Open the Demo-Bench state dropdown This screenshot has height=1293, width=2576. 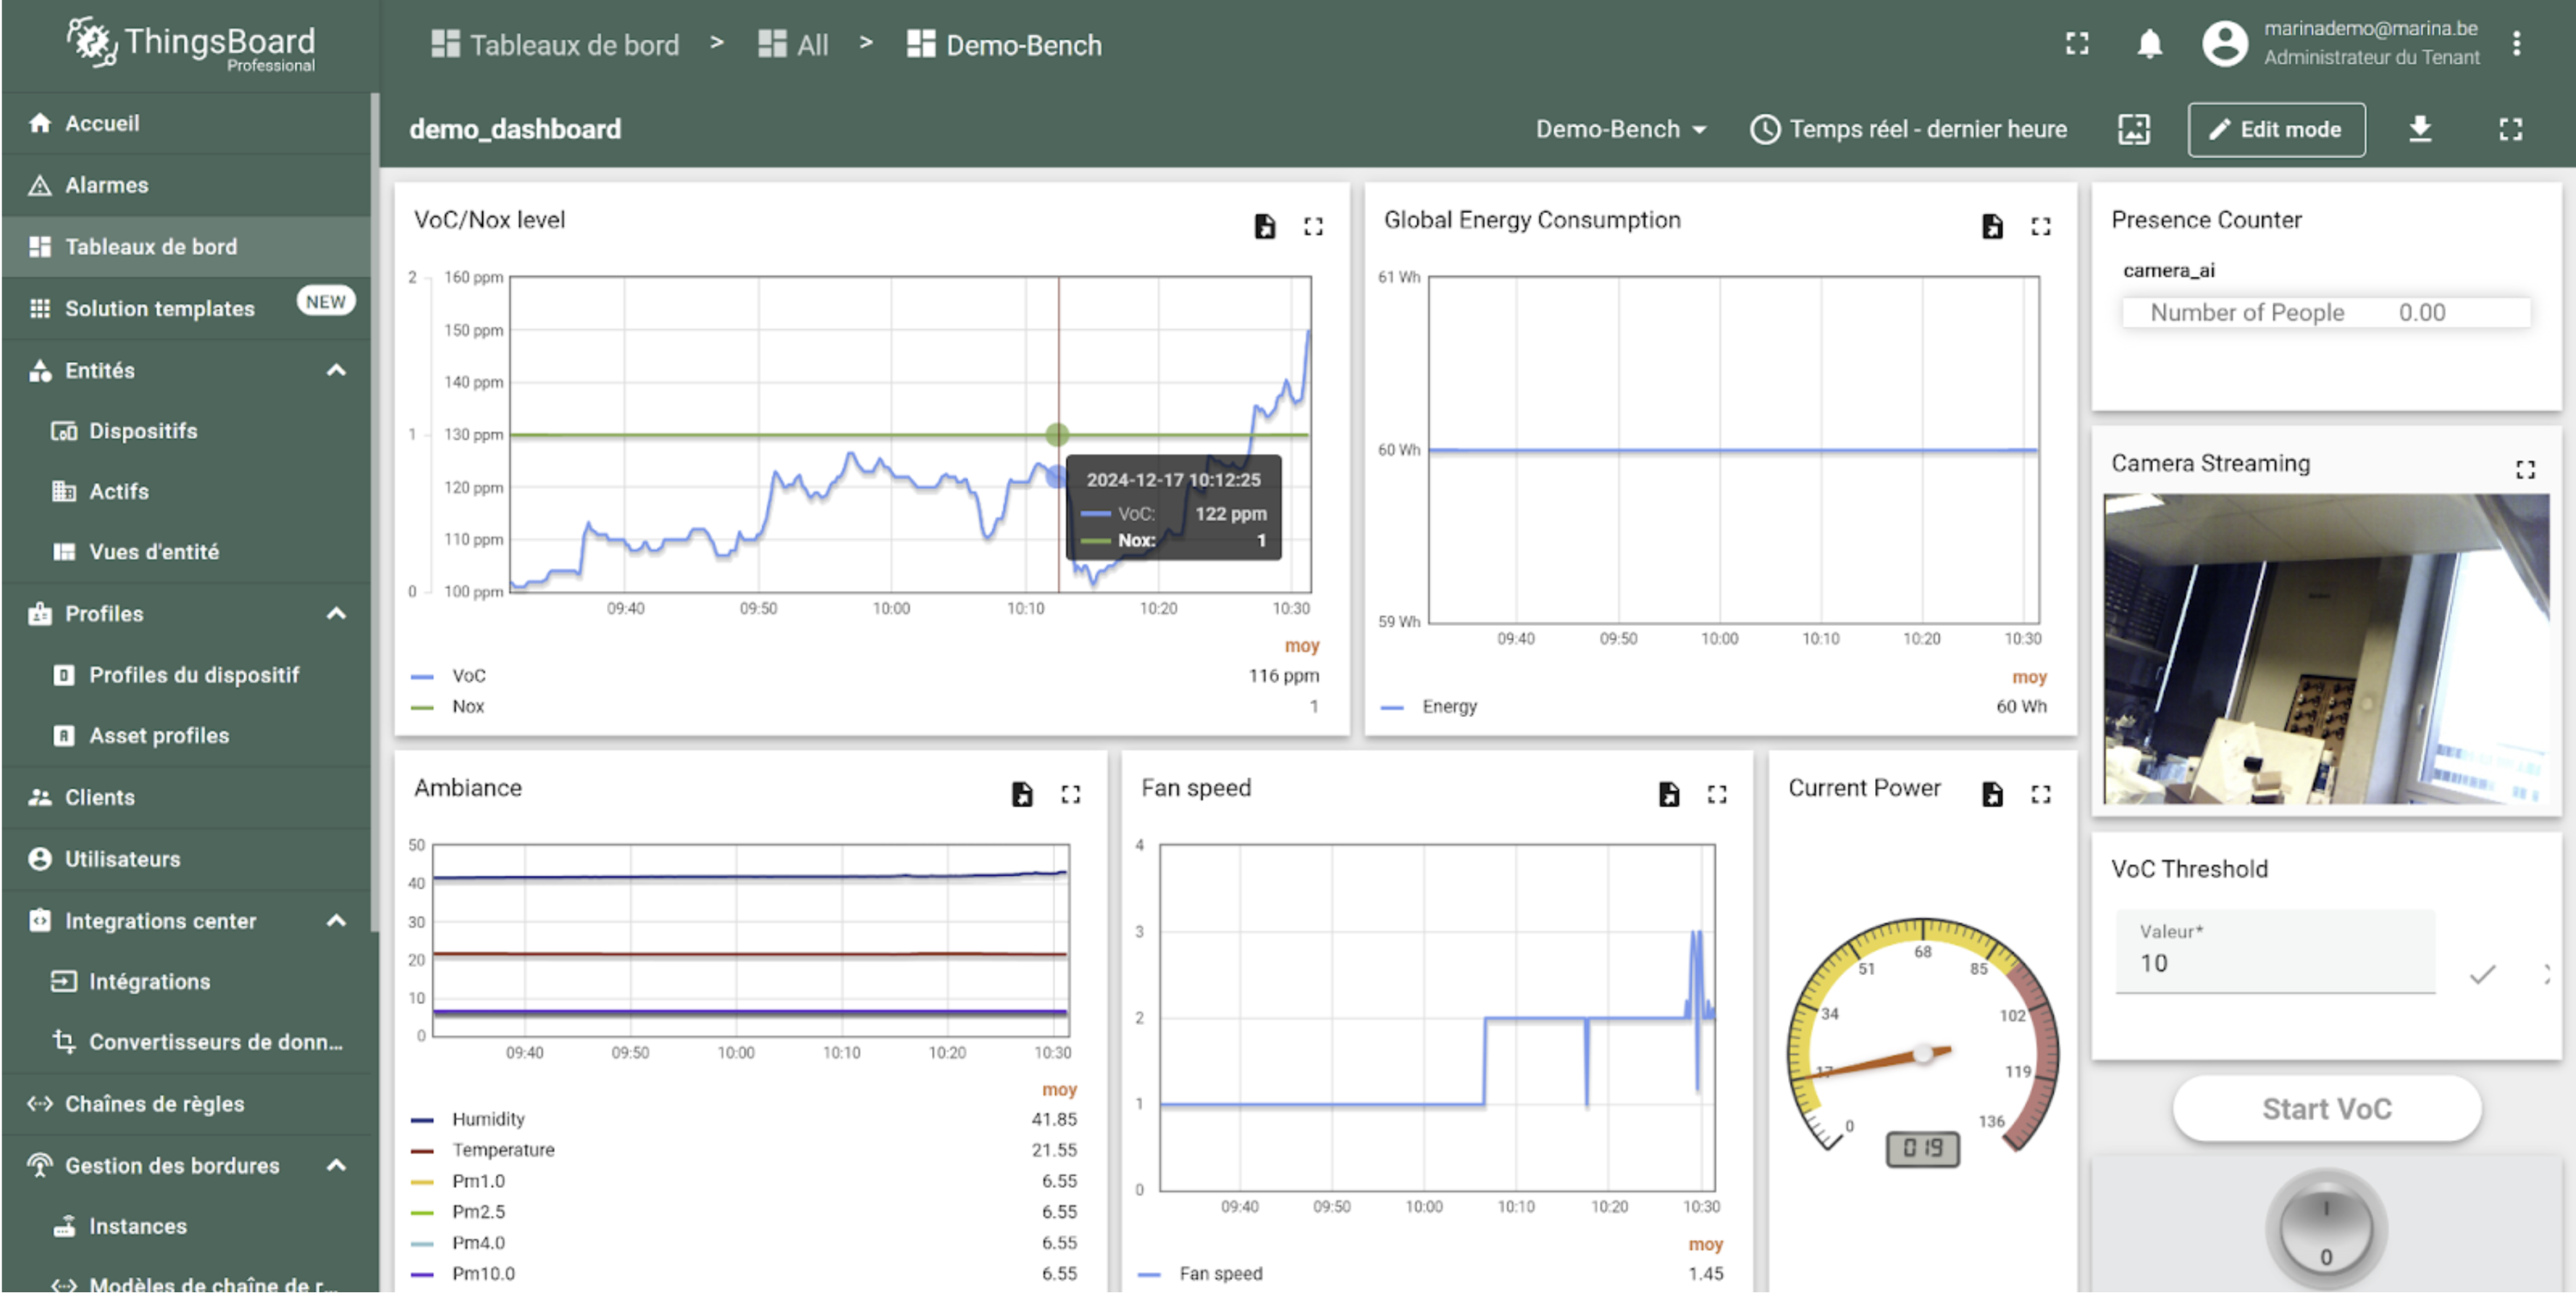pyautogui.click(x=1620, y=129)
